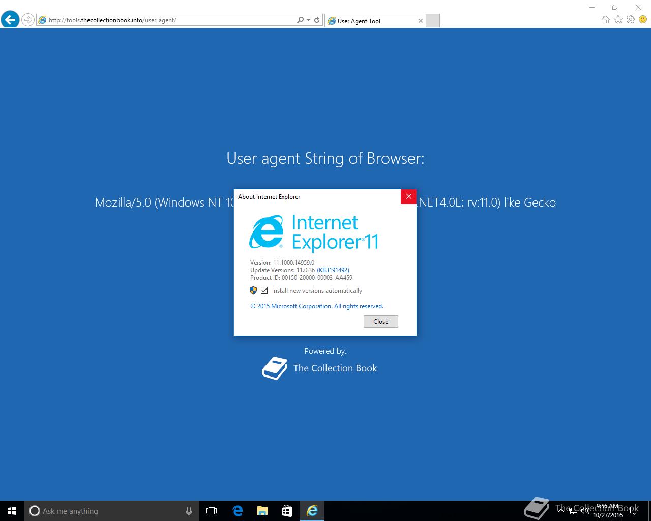Open a new tab with the blank tab button
Image resolution: width=651 pixels, height=521 pixels.
[x=432, y=21]
